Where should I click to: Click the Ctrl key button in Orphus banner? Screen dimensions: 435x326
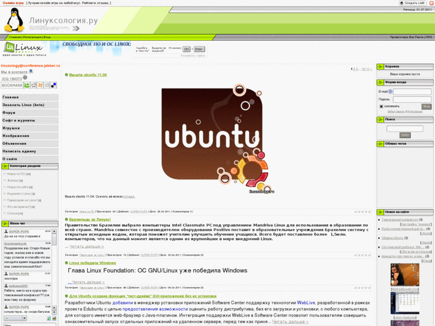187,49
